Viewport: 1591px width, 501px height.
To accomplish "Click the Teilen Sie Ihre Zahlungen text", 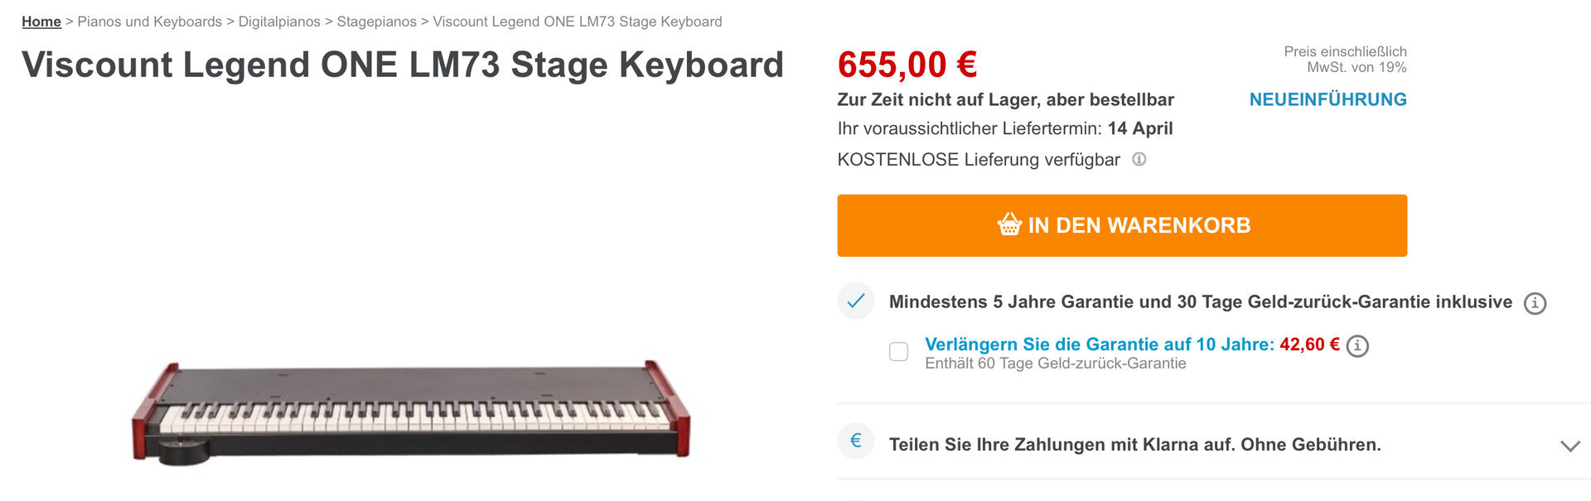I will pyautogui.click(x=1134, y=445).
